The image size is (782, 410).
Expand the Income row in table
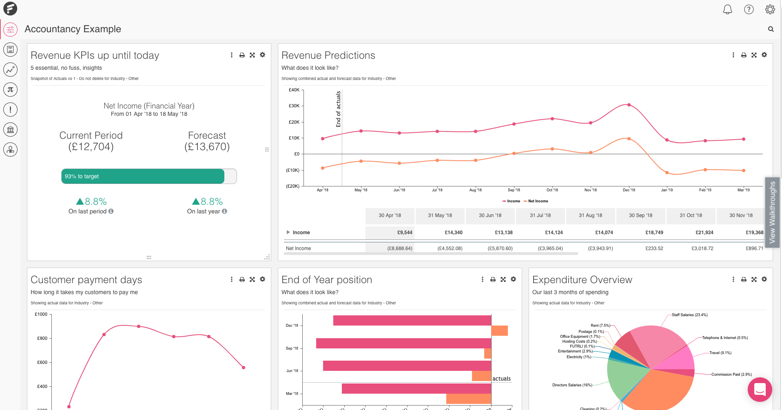click(x=288, y=233)
